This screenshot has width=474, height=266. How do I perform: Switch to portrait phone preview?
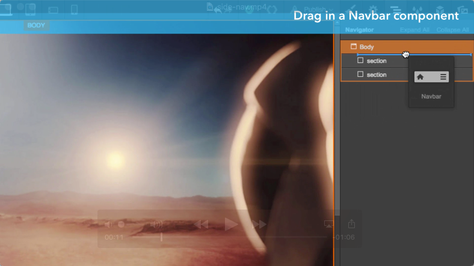point(74,10)
